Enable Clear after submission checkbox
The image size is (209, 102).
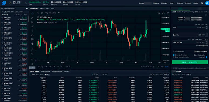174,57
